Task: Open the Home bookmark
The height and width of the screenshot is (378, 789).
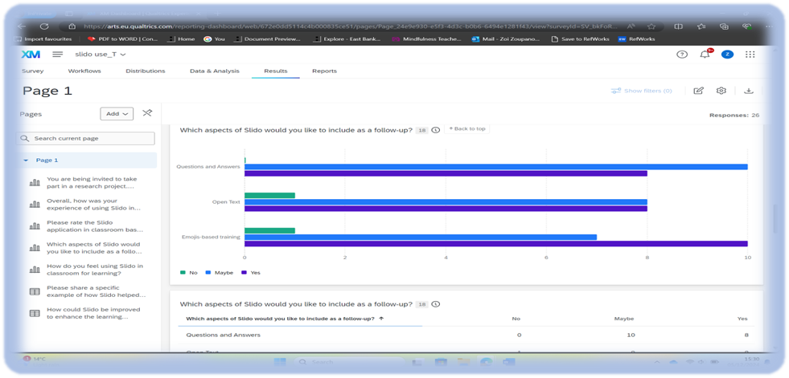Action: tap(182, 39)
